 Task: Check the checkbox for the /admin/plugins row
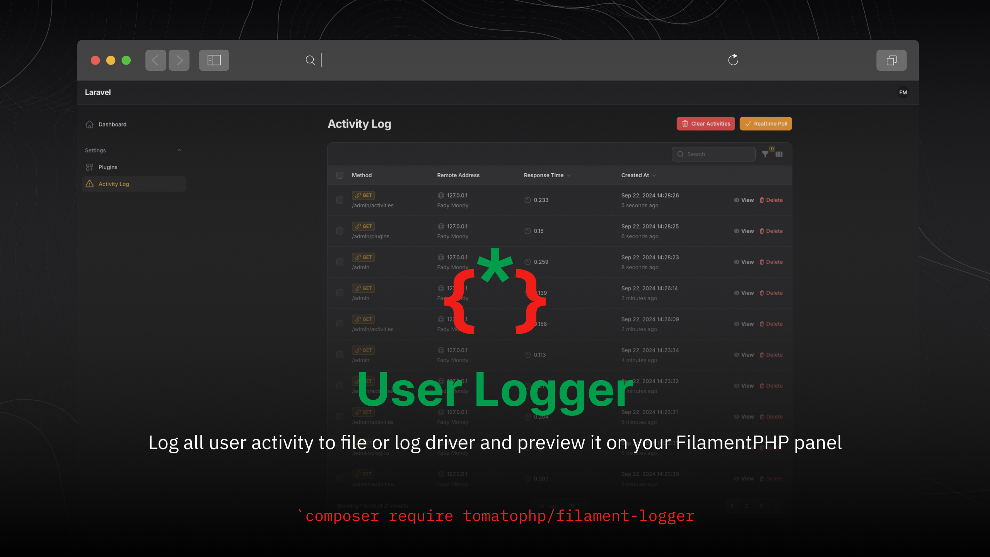click(340, 231)
